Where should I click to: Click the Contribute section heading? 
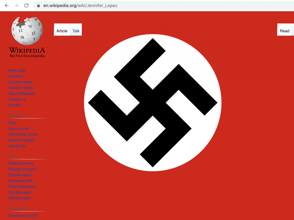pyautogui.click(x=17, y=115)
